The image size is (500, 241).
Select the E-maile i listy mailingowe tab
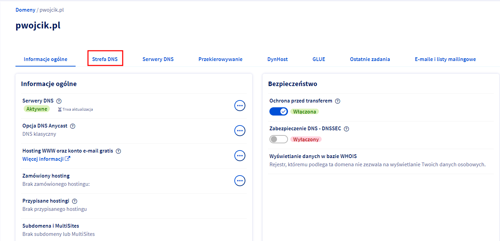(445, 59)
